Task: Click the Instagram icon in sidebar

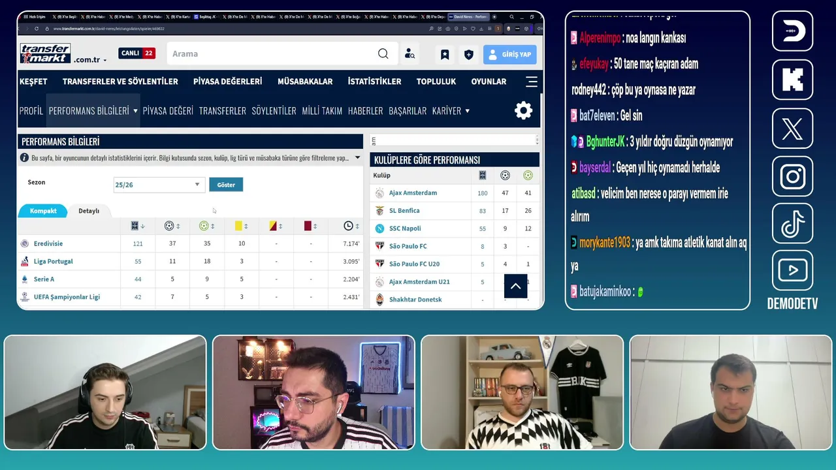Action: point(792,176)
